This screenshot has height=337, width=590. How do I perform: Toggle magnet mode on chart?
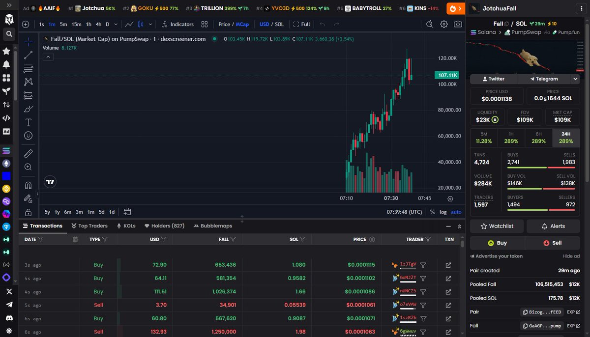click(29, 186)
